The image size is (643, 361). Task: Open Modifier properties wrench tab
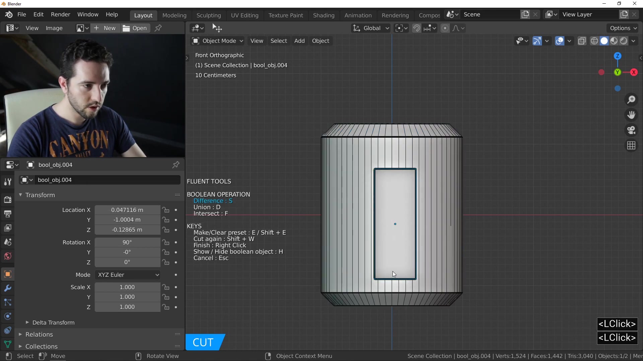[x=7, y=288]
